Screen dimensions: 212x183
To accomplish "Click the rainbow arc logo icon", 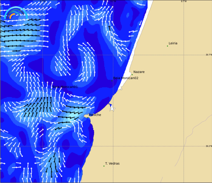I will 15,13.
